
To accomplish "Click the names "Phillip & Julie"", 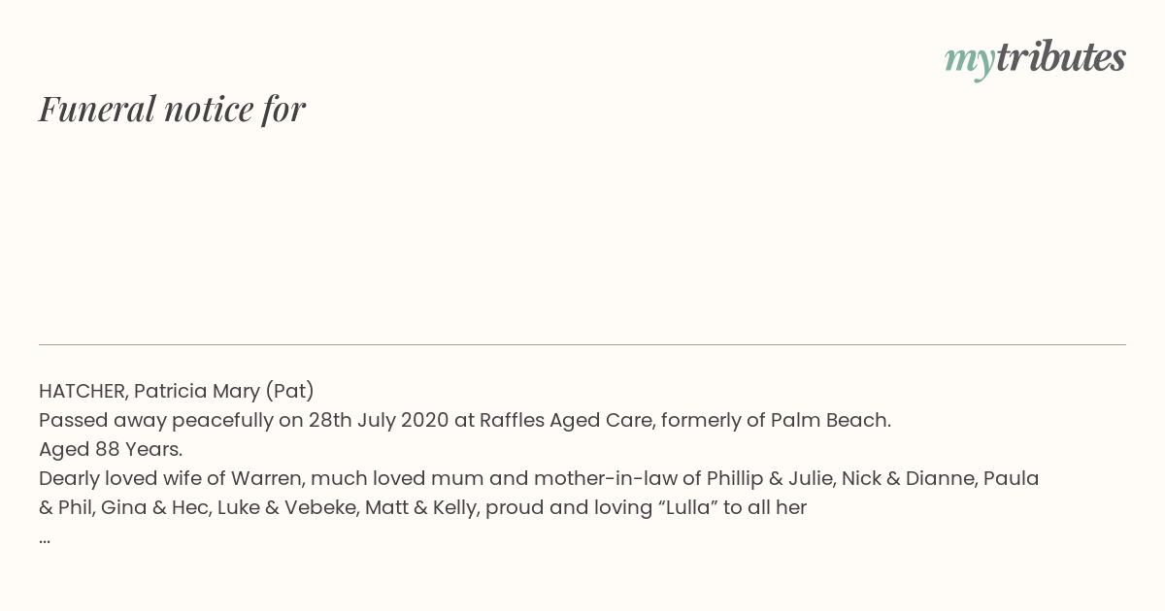I will (768, 478).
